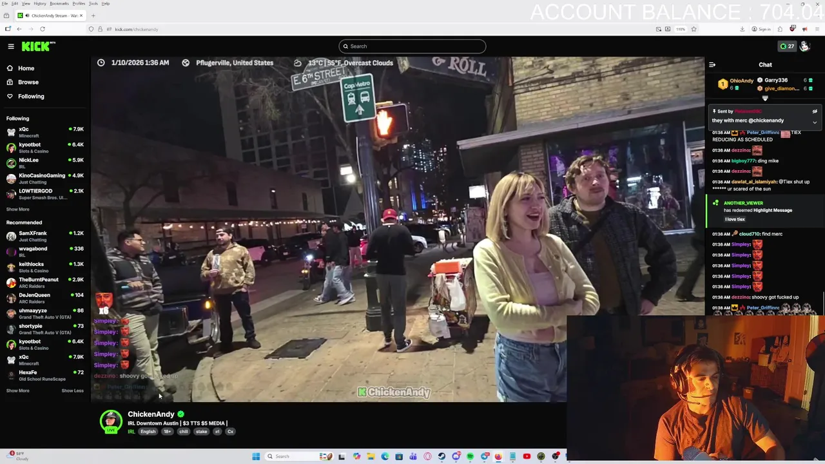Click the stake tag
Viewport: 825px width, 464px height.
click(201, 432)
